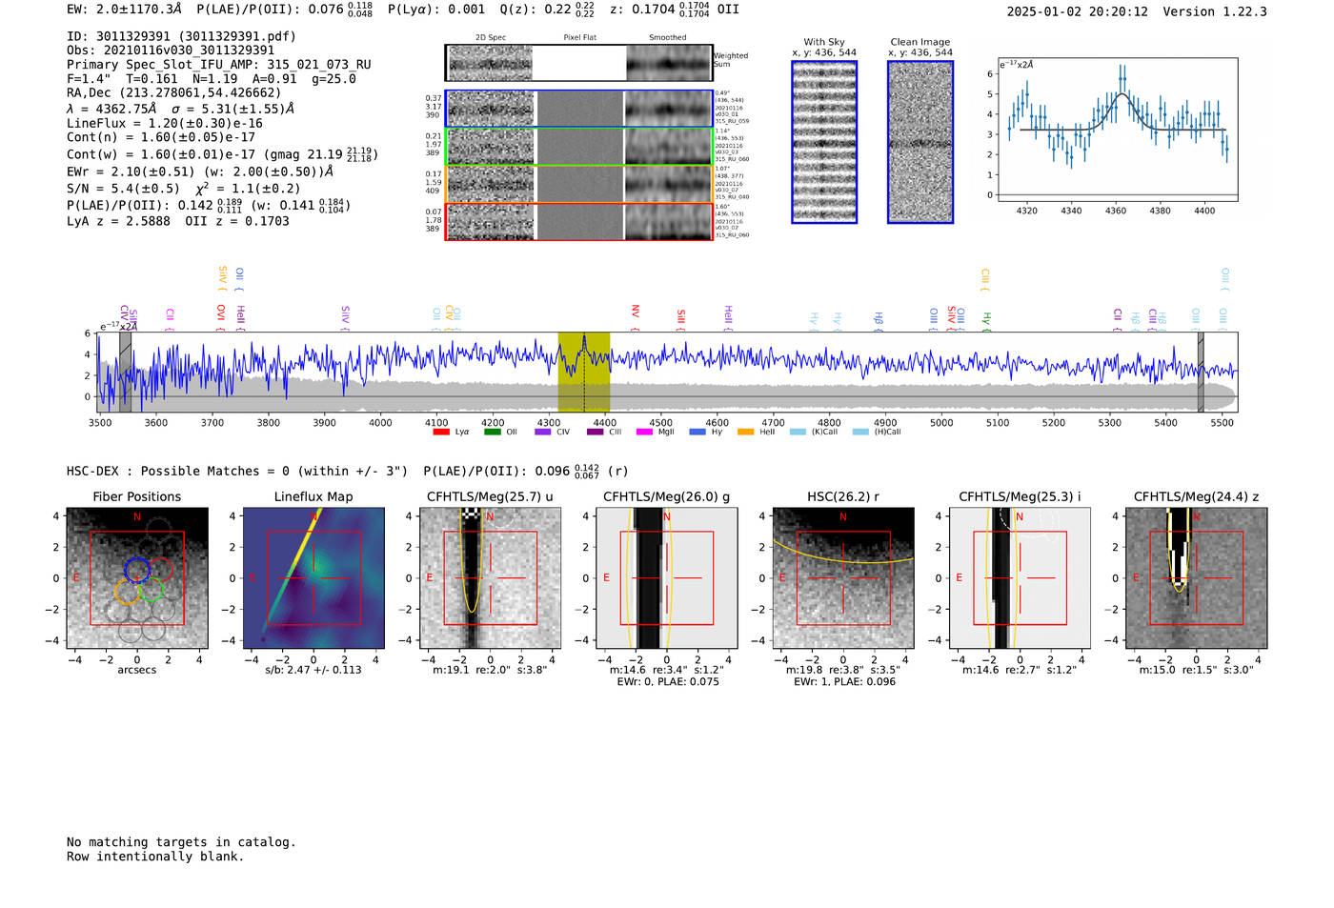Image resolution: width=1334 pixels, height=908 pixels.
Task: Click the S/N = 5.4(±0.5) line
Action: coord(183,188)
